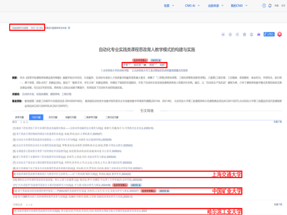Switch to the 参考文献 tab
The height and width of the screenshot is (215, 287).
19,117
